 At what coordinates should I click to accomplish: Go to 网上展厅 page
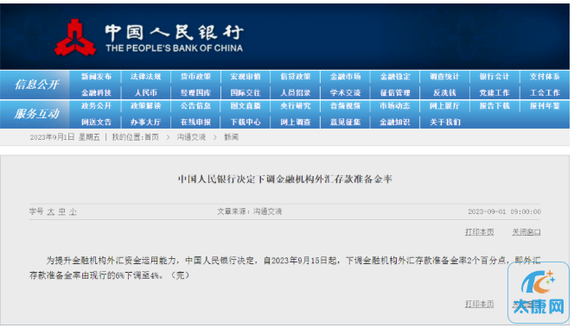[x=444, y=106]
